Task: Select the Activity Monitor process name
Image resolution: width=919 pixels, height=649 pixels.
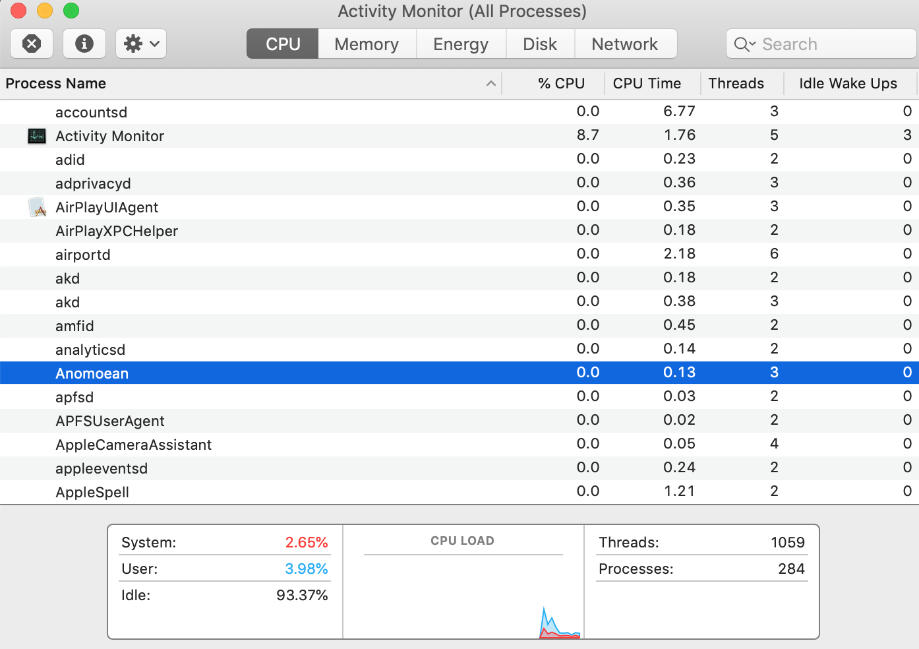Action: pyautogui.click(x=109, y=136)
